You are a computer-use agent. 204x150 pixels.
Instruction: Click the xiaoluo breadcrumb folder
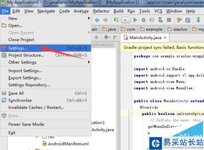click(177, 29)
